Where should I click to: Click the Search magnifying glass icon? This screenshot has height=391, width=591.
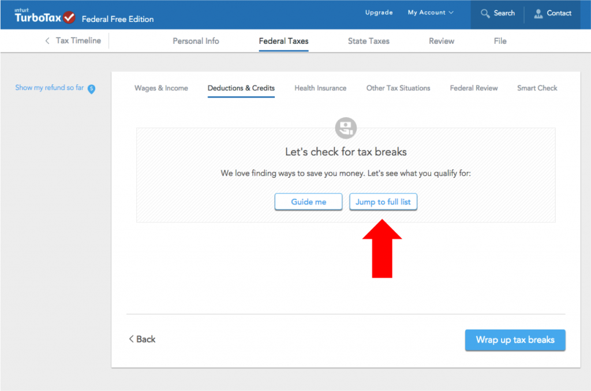coord(485,13)
